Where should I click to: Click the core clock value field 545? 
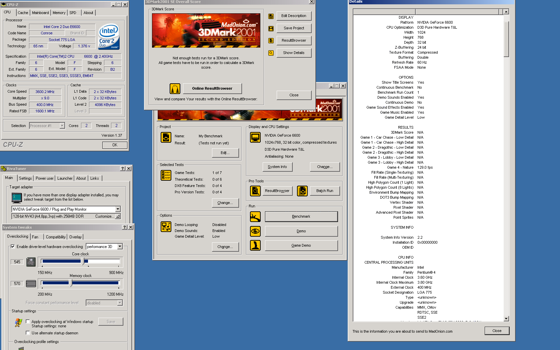pos(17,262)
